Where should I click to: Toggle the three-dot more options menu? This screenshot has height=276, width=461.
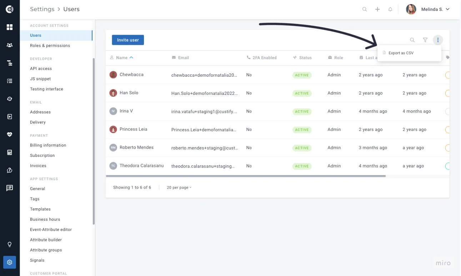click(438, 40)
